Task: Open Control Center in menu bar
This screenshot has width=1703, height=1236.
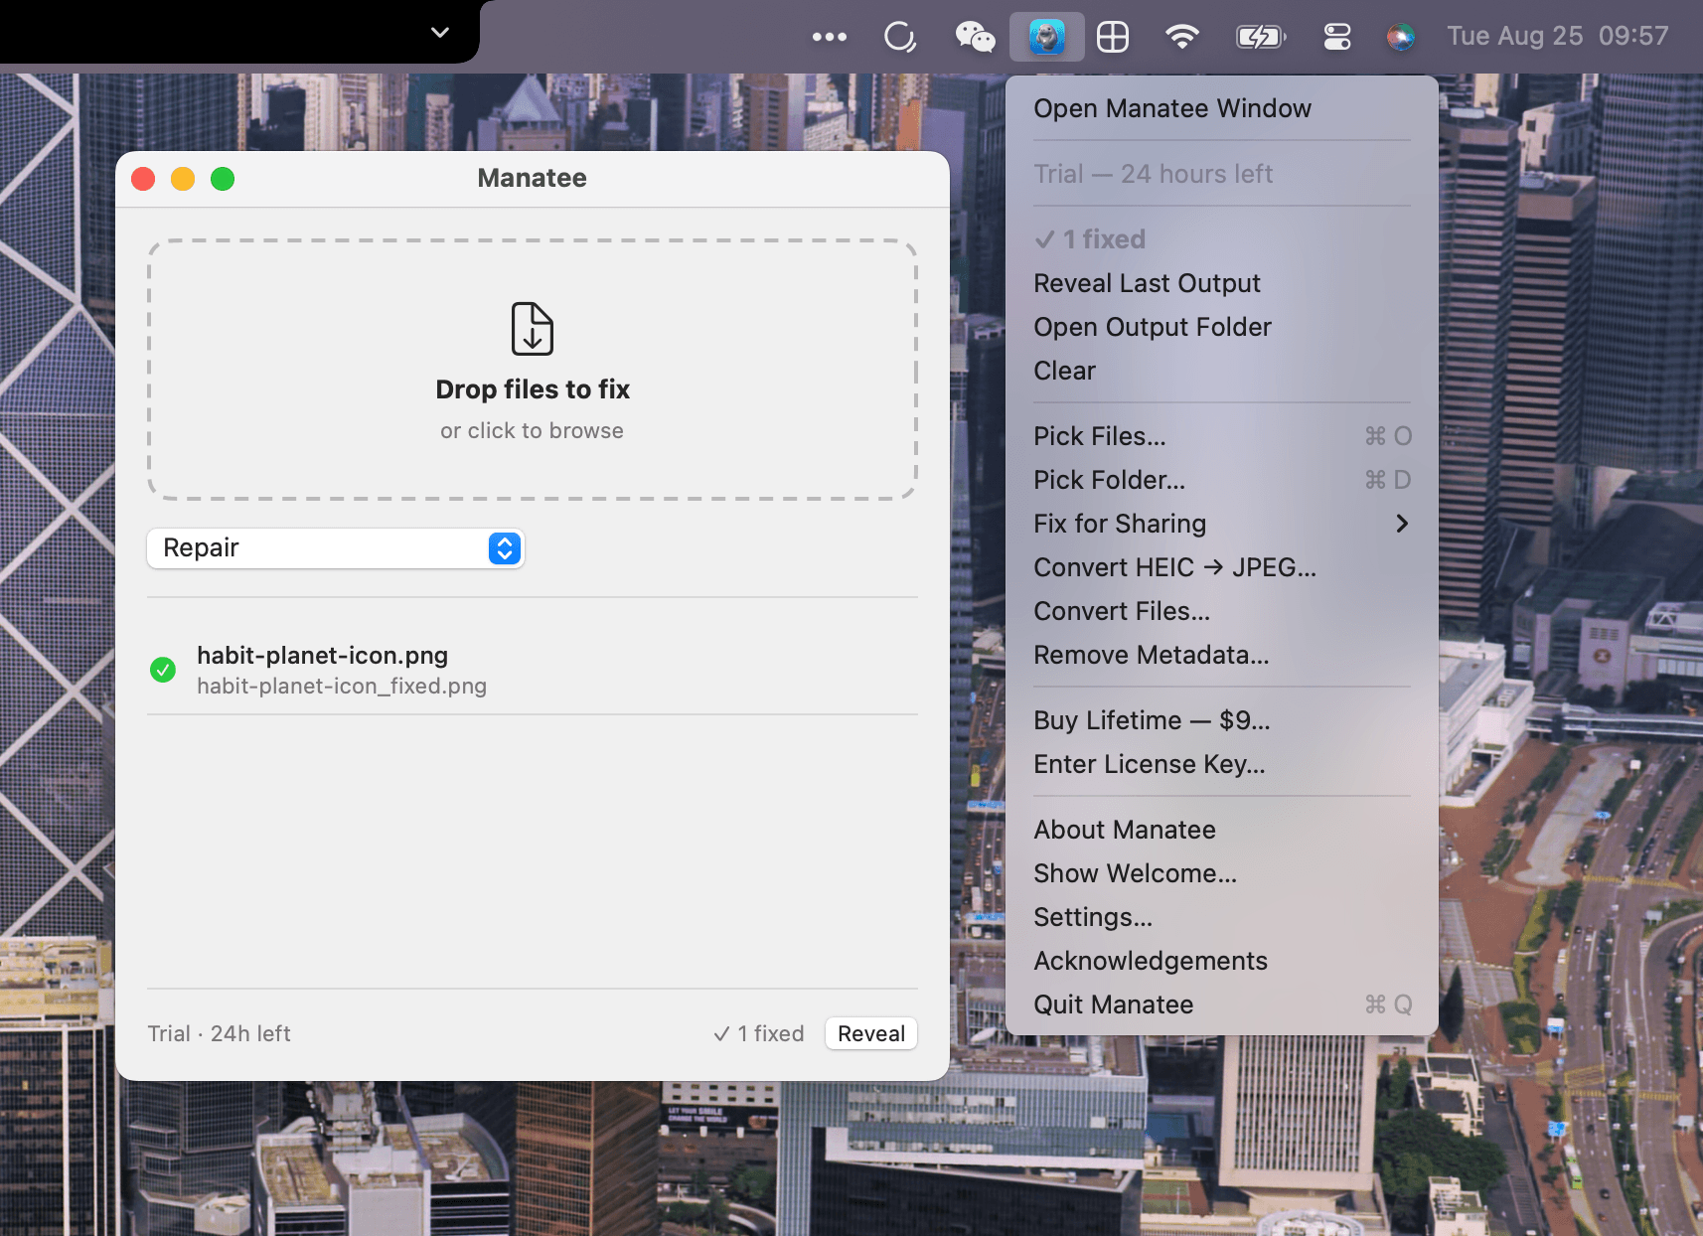Action: click(x=1337, y=37)
